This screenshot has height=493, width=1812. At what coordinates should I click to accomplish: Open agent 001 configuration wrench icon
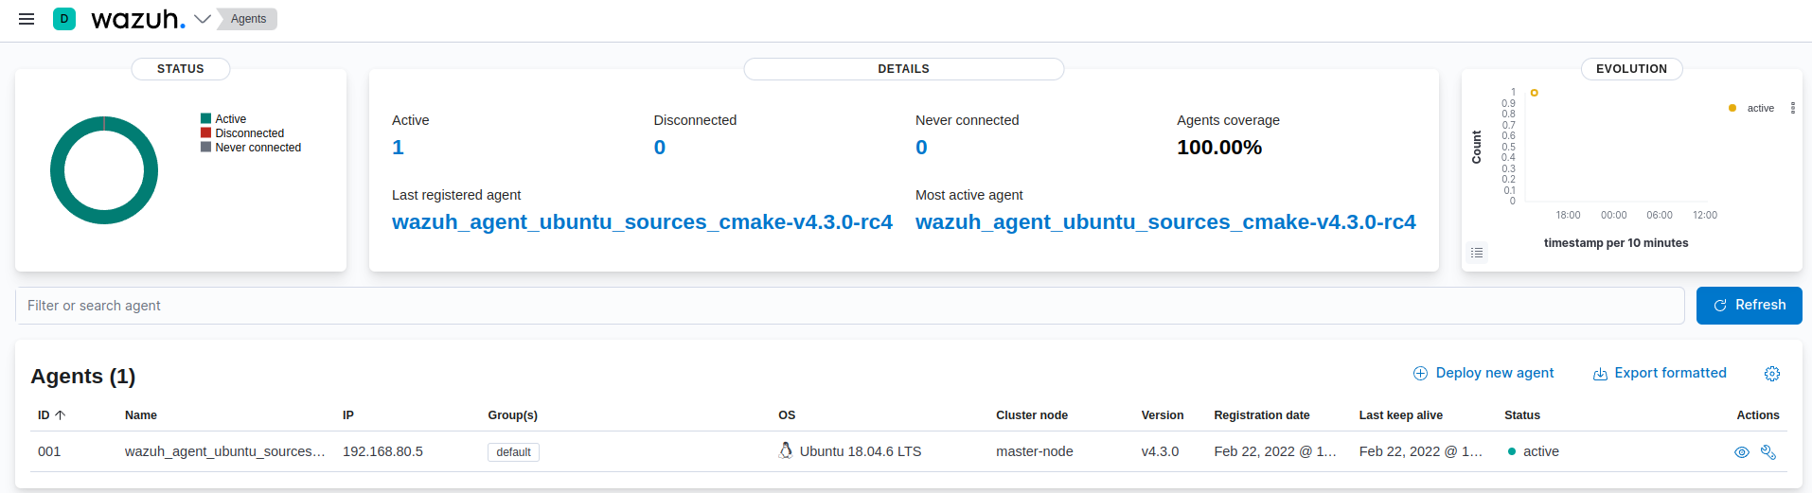pos(1768,452)
